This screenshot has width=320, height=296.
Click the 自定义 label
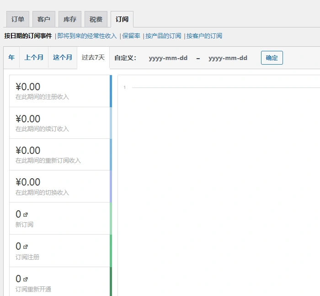(125, 58)
